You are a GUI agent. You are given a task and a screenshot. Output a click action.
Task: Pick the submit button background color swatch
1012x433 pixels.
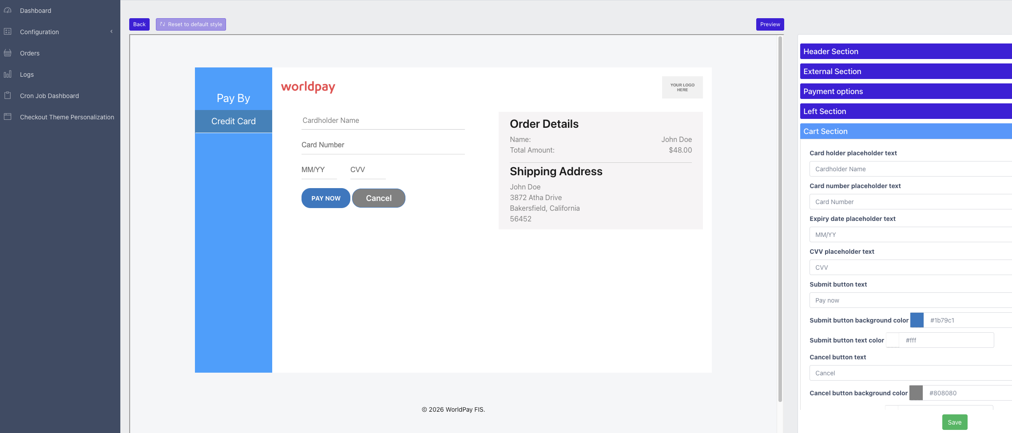(x=917, y=320)
